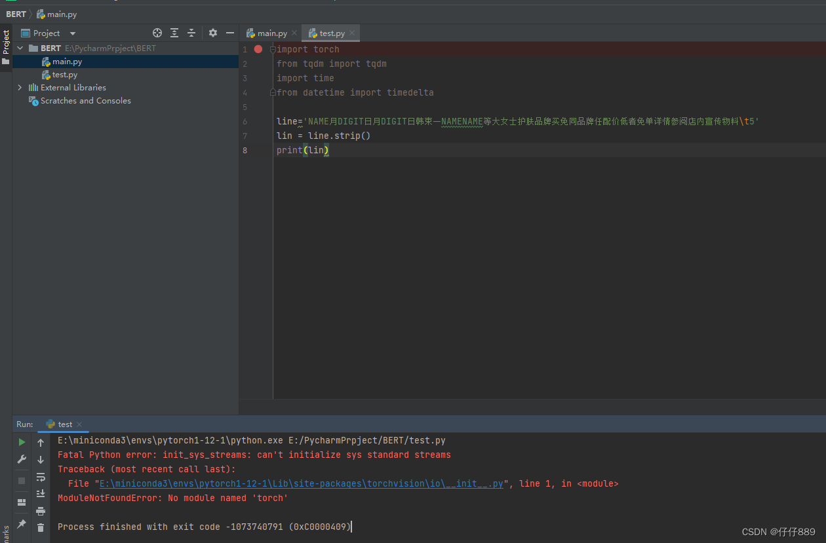The height and width of the screenshot is (543, 826).
Task: Remove breakpoint on line 1
Action: tap(258, 49)
